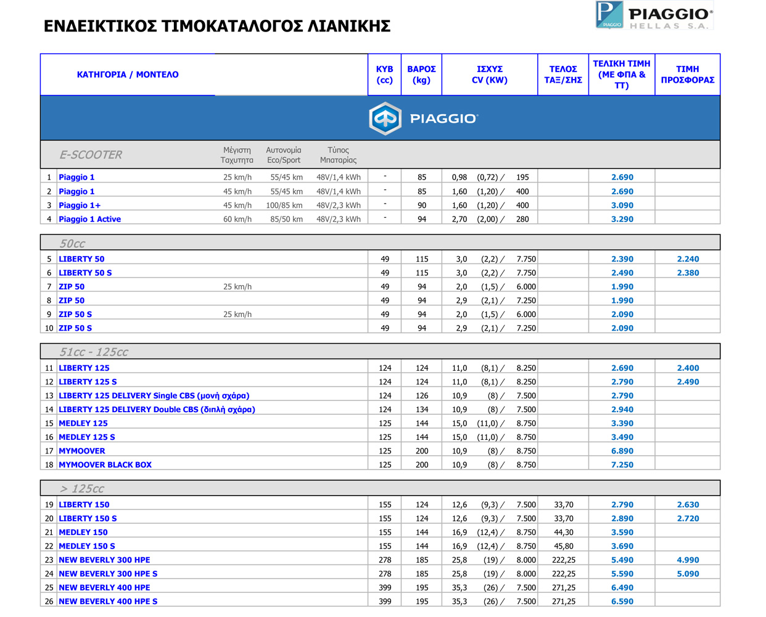
Task: Click the 2.490 offer price for LIBERTY 125 S
Action: click(688, 382)
